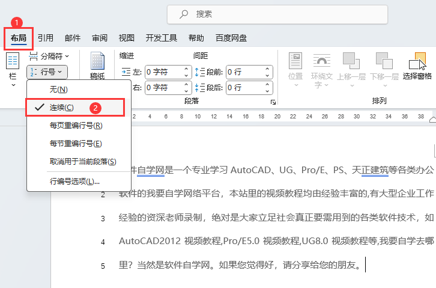
Task: Select 无(N) line numbering option
Action: click(79, 90)
